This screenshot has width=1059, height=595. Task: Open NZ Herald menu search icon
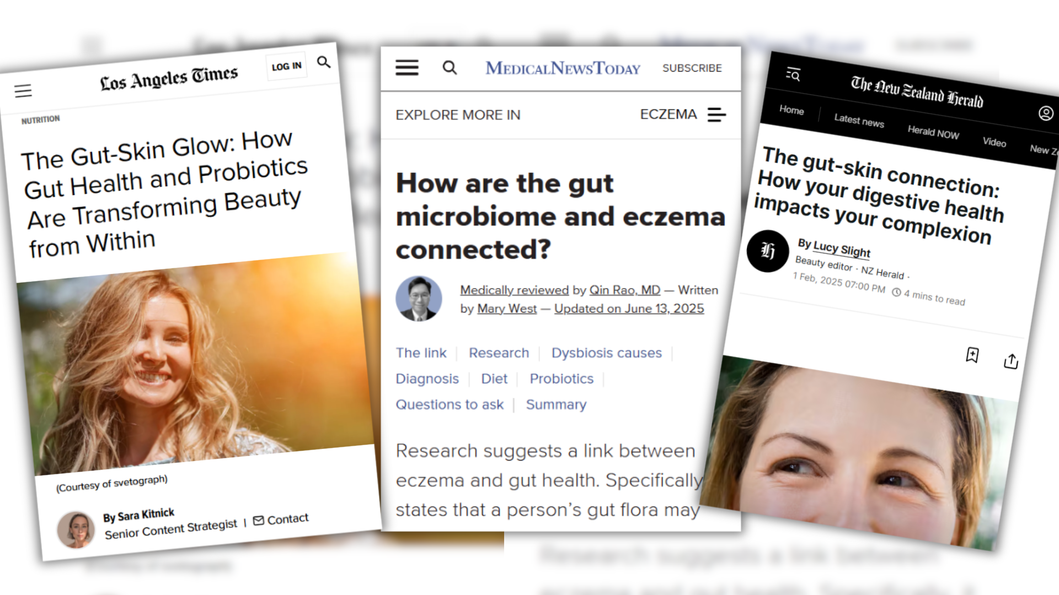(793, 74)
